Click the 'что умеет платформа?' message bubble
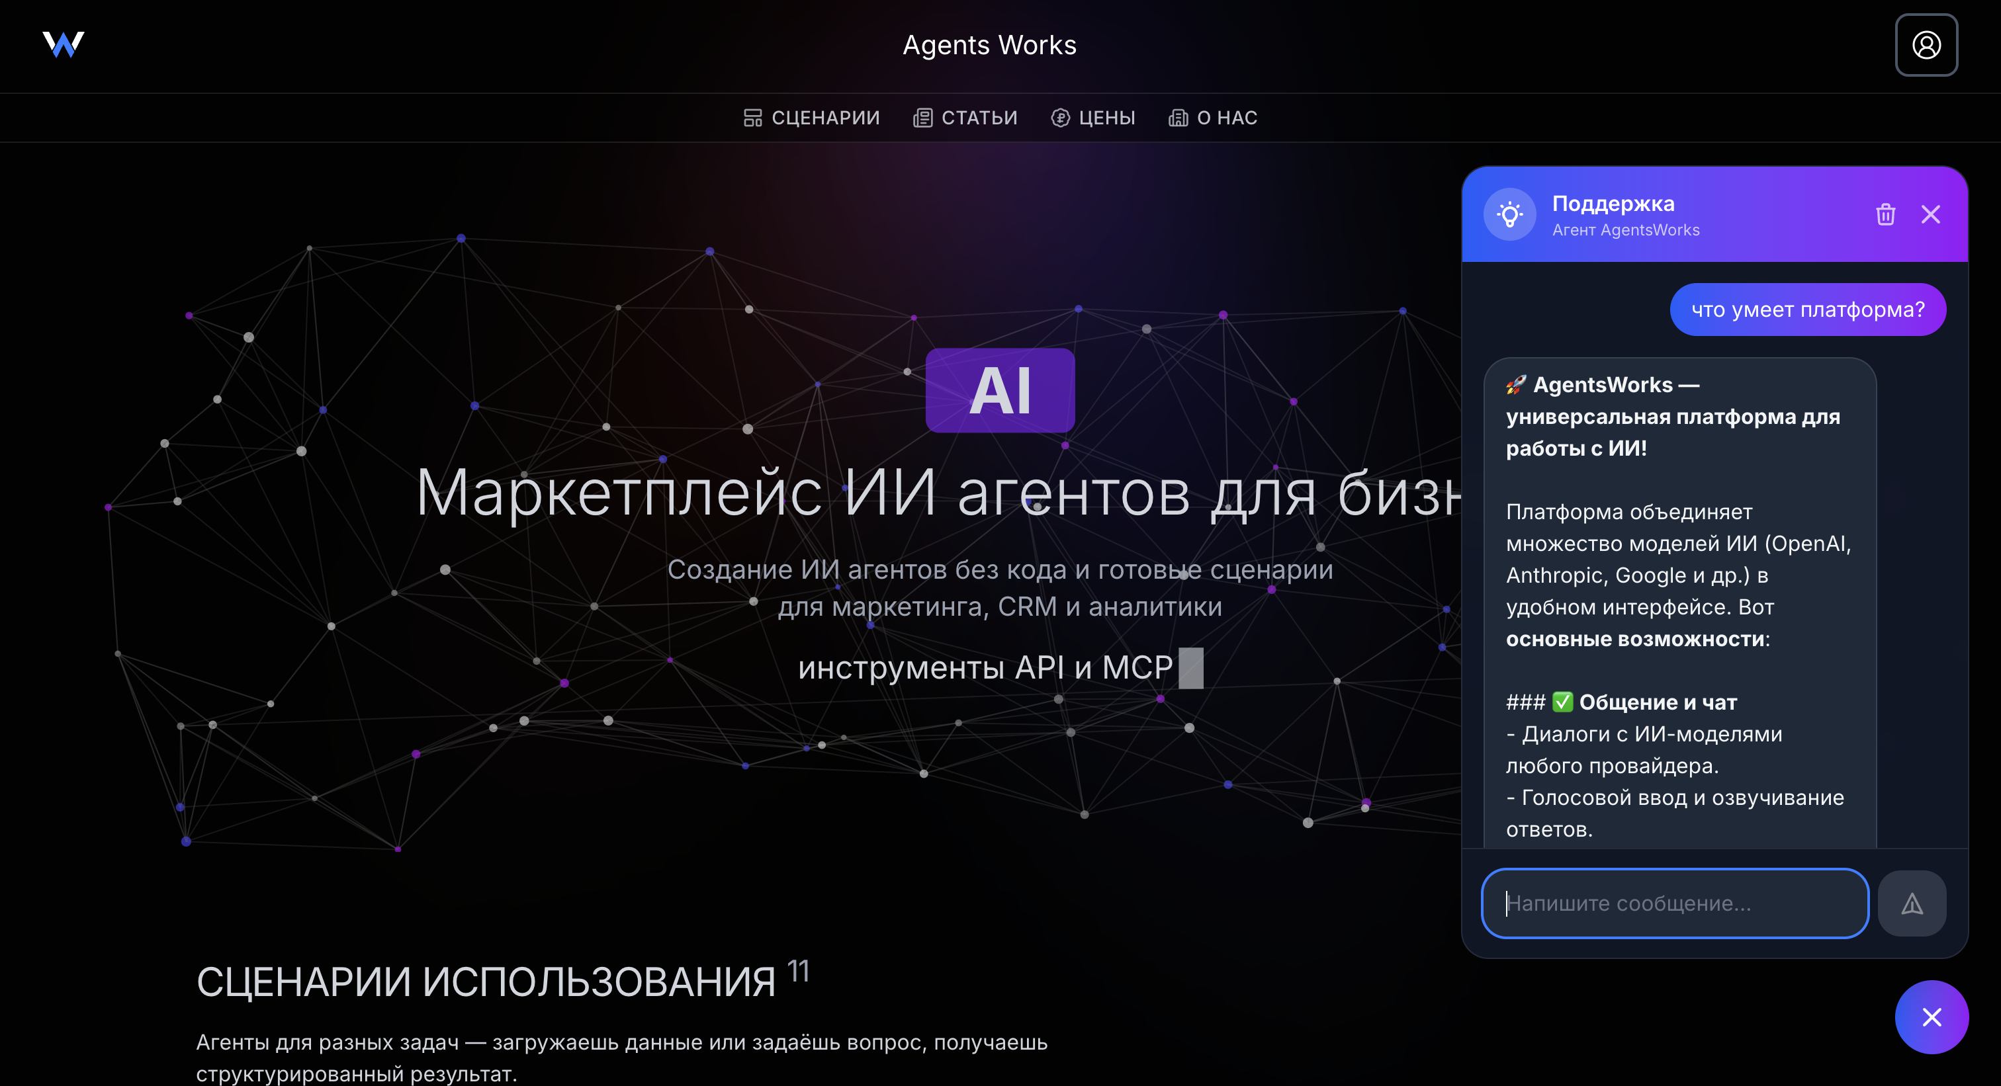Viewport: 2001px width, 1086px height. click(1807, 310)
